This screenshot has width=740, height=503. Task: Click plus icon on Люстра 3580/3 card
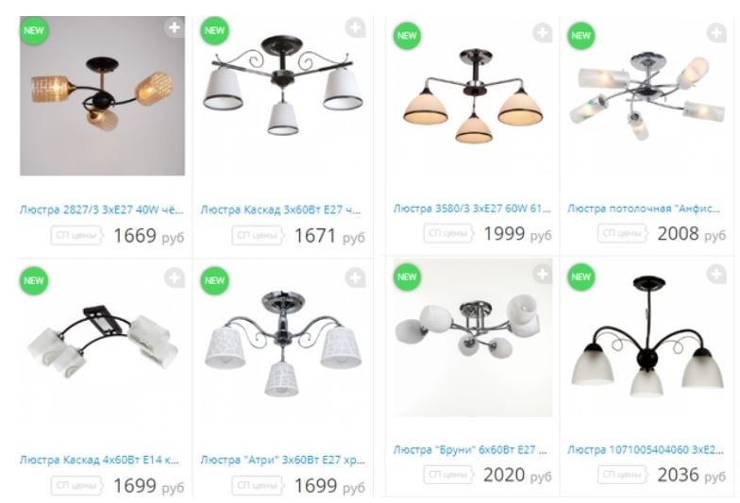pos(542,33)
